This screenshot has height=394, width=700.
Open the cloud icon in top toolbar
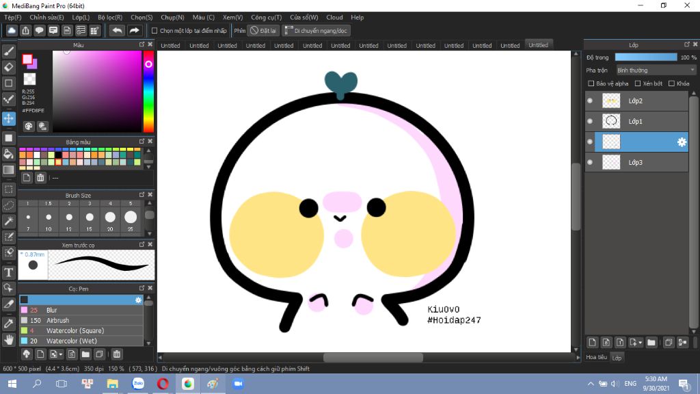12,30
